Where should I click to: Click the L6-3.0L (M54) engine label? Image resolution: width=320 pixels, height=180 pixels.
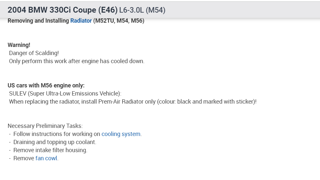(x=142, y=10)
